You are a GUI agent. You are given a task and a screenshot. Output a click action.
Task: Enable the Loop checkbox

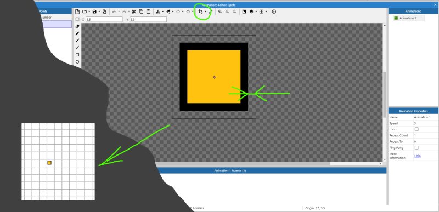point(417,129)
